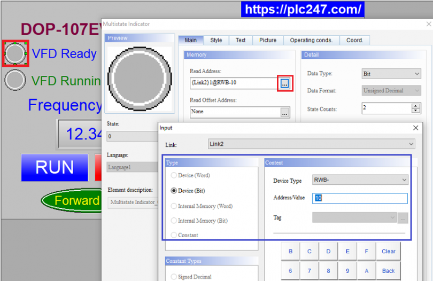The width and height of the screenshot is (433, 281).
Task: Click the indicator preview thumbnail
Action: pos(140,79)
